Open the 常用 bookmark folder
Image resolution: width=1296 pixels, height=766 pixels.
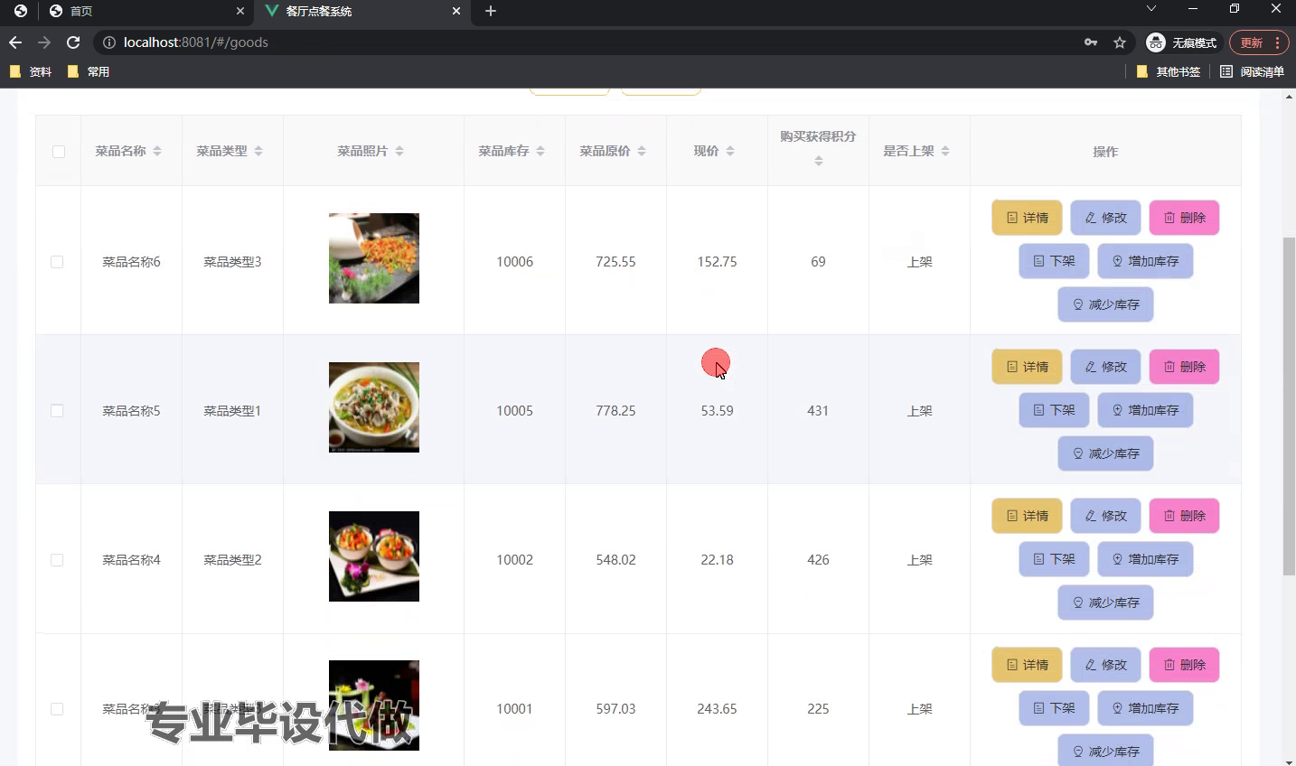coord(89,71)
